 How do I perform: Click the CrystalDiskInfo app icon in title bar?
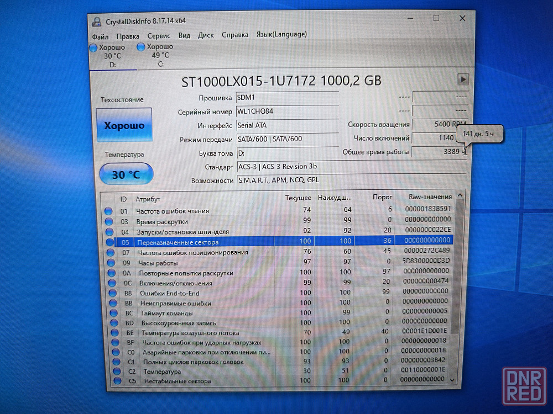[96, 21]
